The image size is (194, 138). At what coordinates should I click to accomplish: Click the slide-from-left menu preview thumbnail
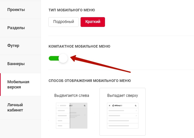[71, 116]
